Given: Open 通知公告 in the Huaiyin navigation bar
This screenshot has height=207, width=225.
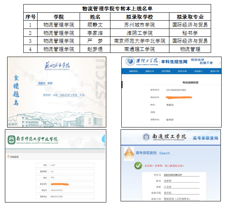Looking at the screenshot, I should (149, 71).
